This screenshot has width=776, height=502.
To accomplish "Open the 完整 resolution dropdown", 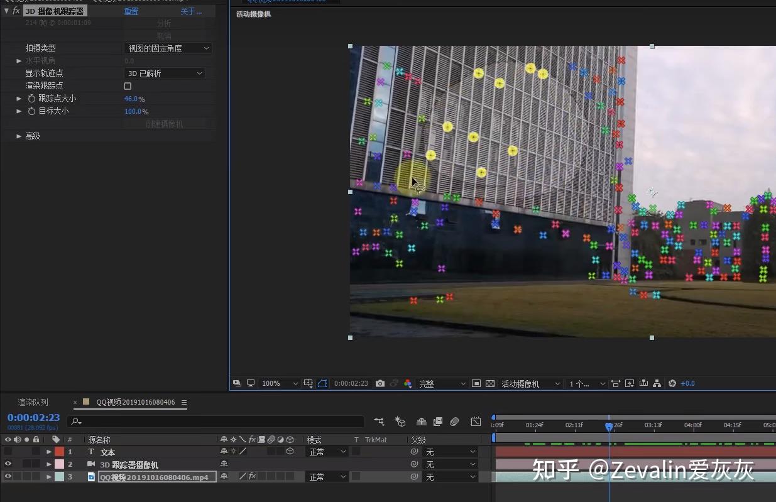I will click(x=443, y=383).
